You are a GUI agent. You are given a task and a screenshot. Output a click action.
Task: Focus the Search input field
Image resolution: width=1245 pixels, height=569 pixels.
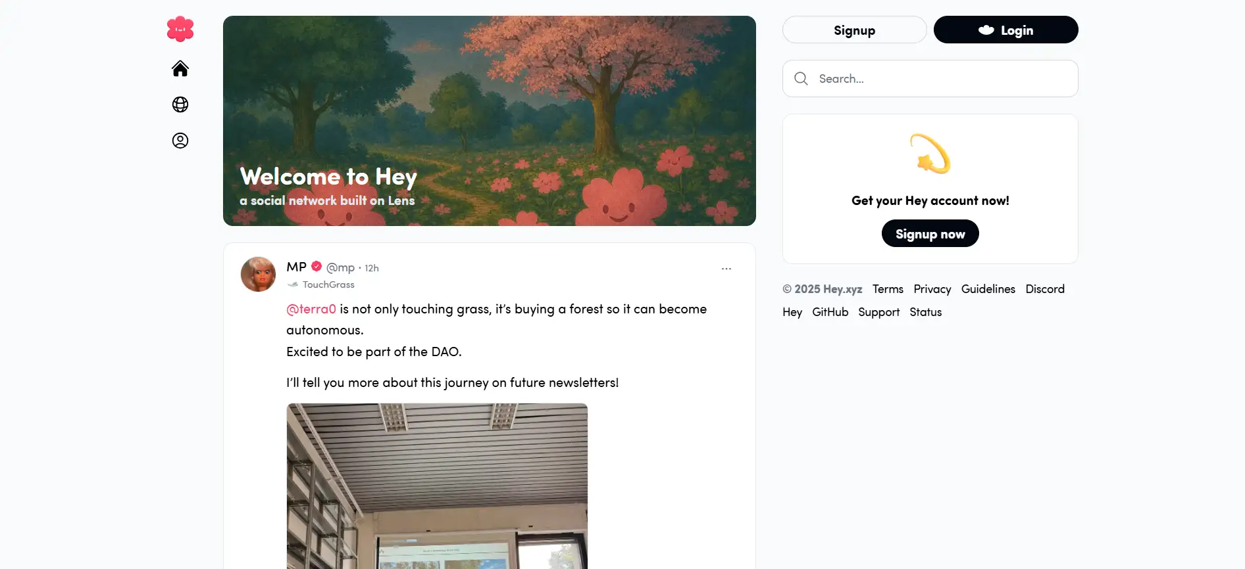[x=941, y=79]
